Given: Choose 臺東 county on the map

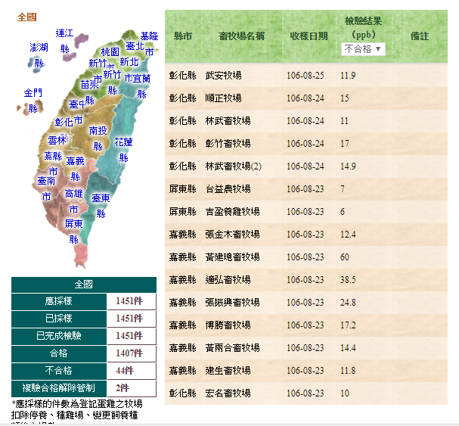Looking at the screenshot, I should 101,206.
